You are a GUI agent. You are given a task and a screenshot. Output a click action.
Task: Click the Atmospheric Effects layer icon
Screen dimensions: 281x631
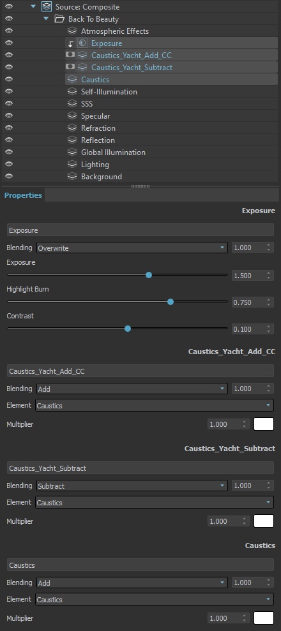click(72, 31)
